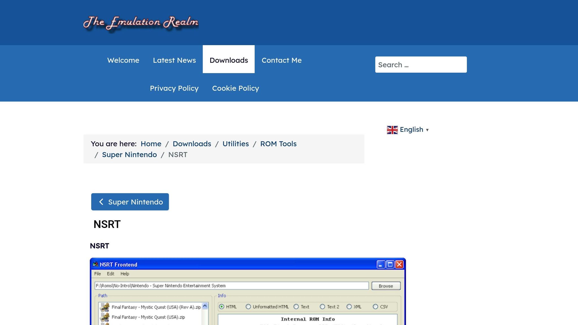Viewport: 578px width, 325px height.
Task: Select the HTML radio option
Action: click(x=222, y=307)
